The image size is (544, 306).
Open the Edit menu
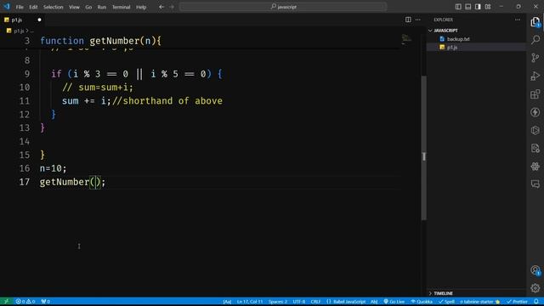33,7
